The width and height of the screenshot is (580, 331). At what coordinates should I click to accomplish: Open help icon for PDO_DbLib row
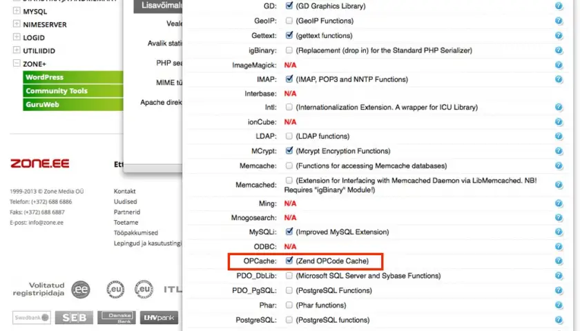[x=559, y=276]
